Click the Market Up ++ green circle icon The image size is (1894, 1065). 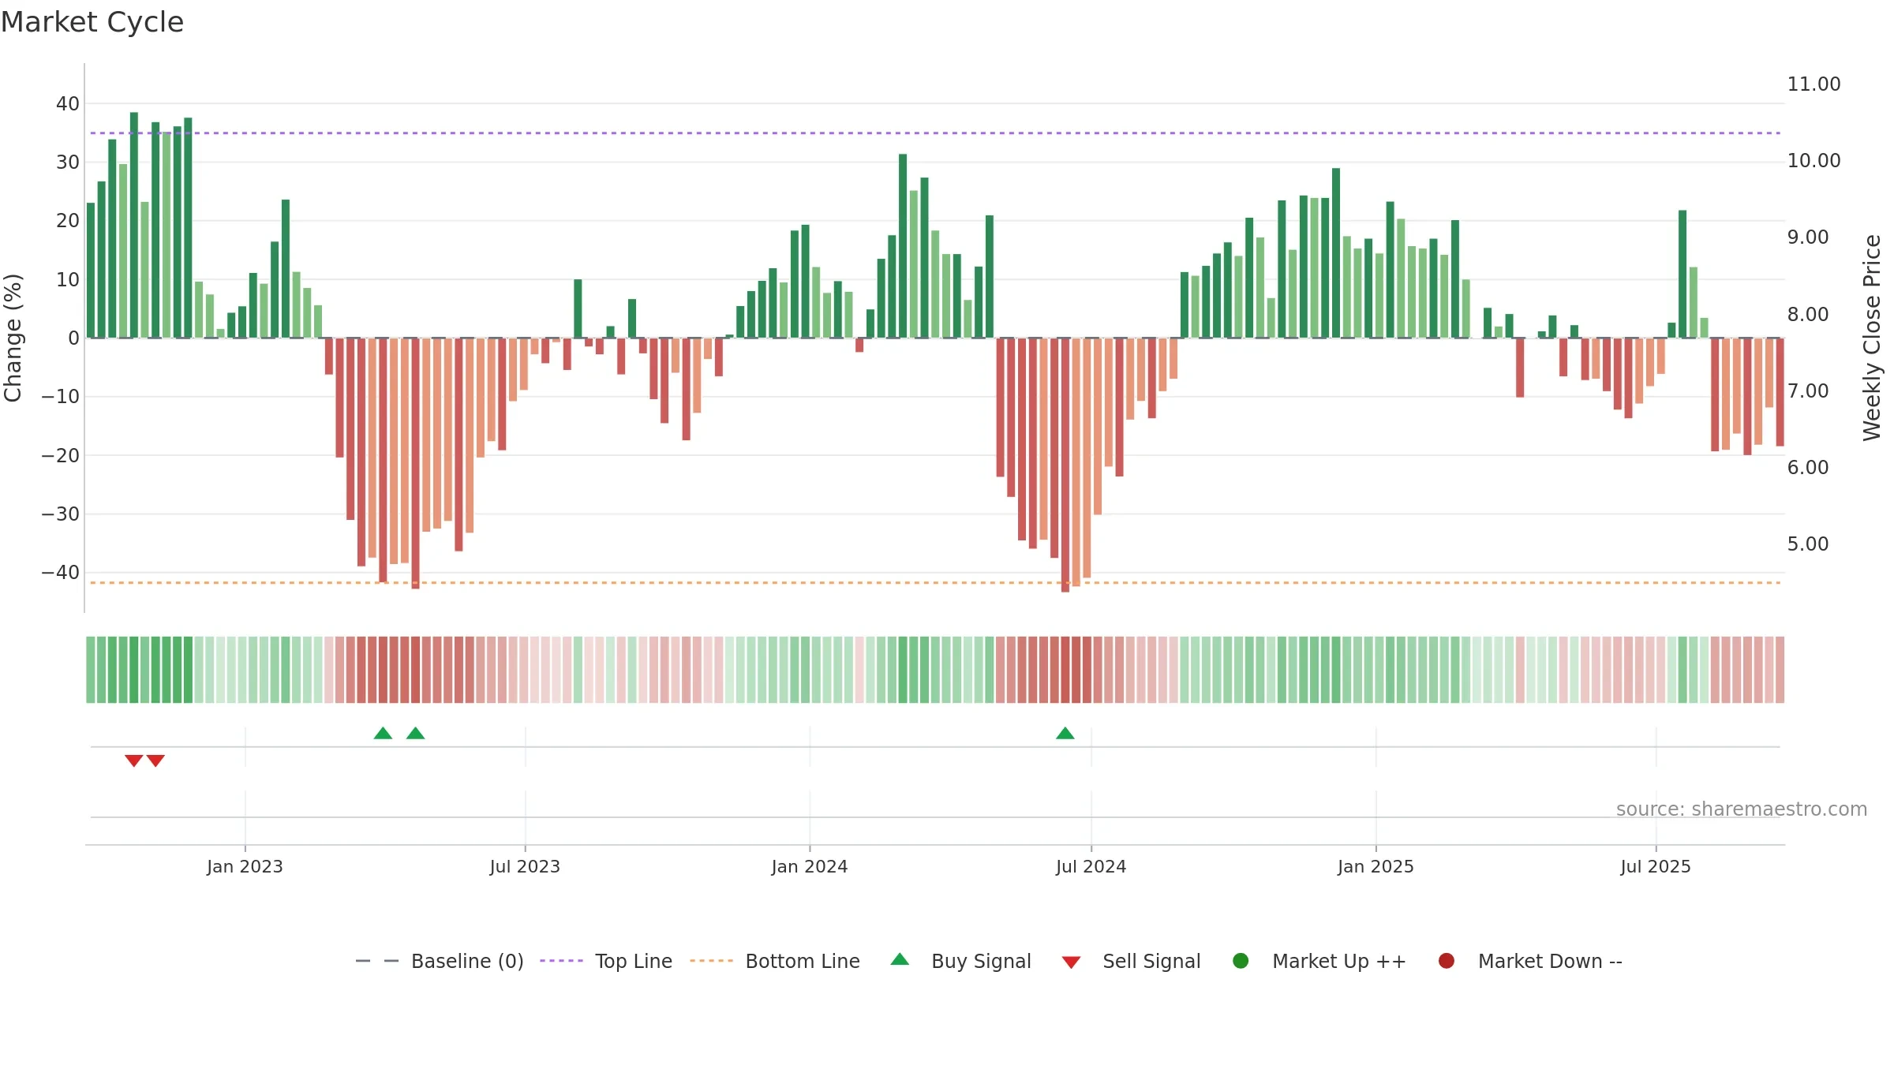tap(1241, 961)
